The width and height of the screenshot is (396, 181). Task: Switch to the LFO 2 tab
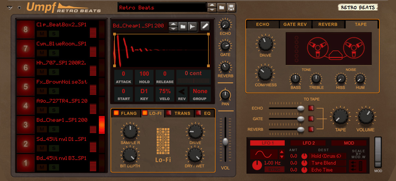point(309,143)
